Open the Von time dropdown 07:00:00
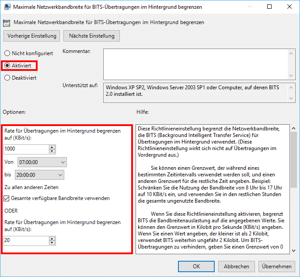Viewport: 300px width, 277px height. [42, 162]
